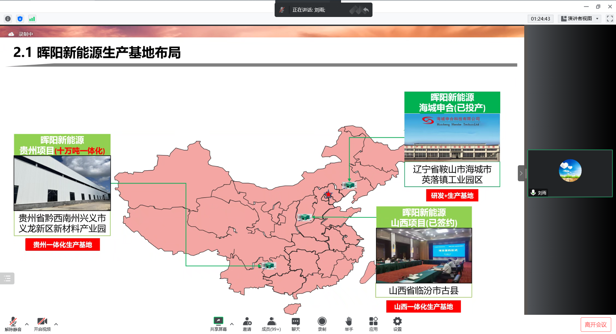This screenshot has width=616, height=334.
Task: Click the blue security shield icon
Action: [x=20, y=19]
